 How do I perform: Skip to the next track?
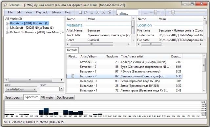[x=103, y=12]
